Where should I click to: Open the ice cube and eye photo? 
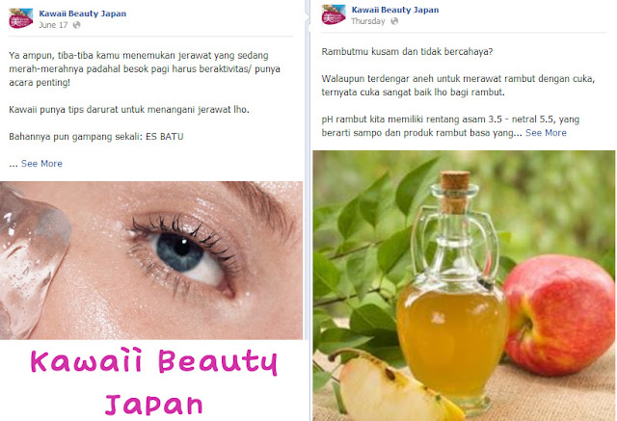tap(151, 260)
